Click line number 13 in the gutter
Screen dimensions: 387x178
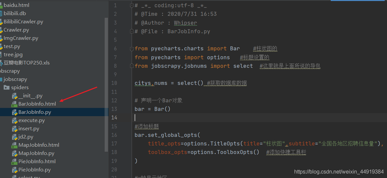(x=114, y=109)
